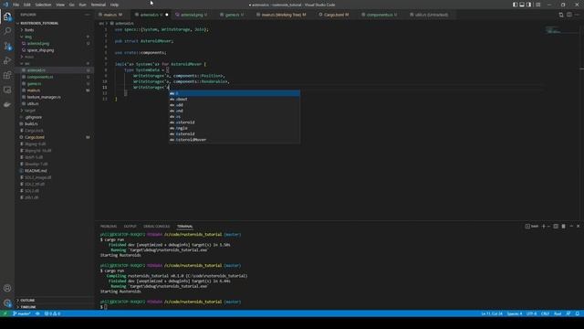
Task: Open notifications bell in status bar
Action: (577, 313)
